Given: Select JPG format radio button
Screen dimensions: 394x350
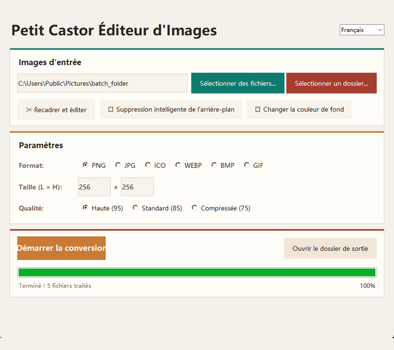Looking at the screenshot, I should (x=125, y=165).
